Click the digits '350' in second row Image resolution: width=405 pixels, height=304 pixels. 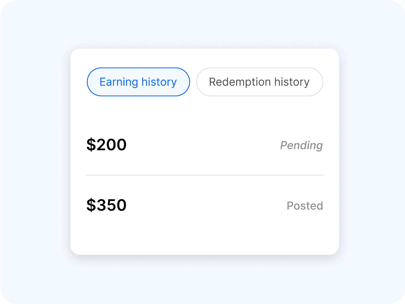[x=111, y=205]
